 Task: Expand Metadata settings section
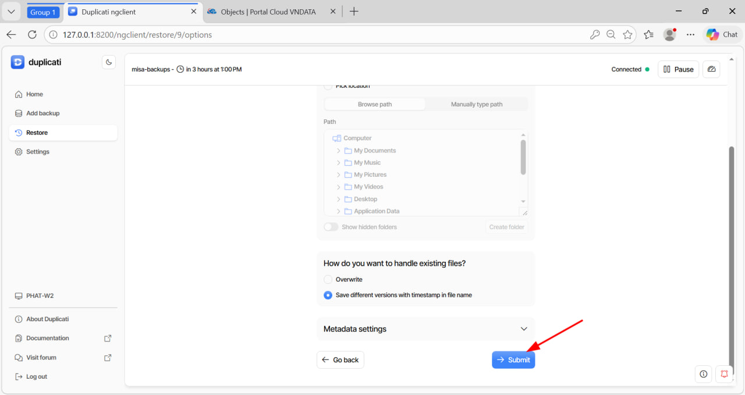(x=425, y=329)
